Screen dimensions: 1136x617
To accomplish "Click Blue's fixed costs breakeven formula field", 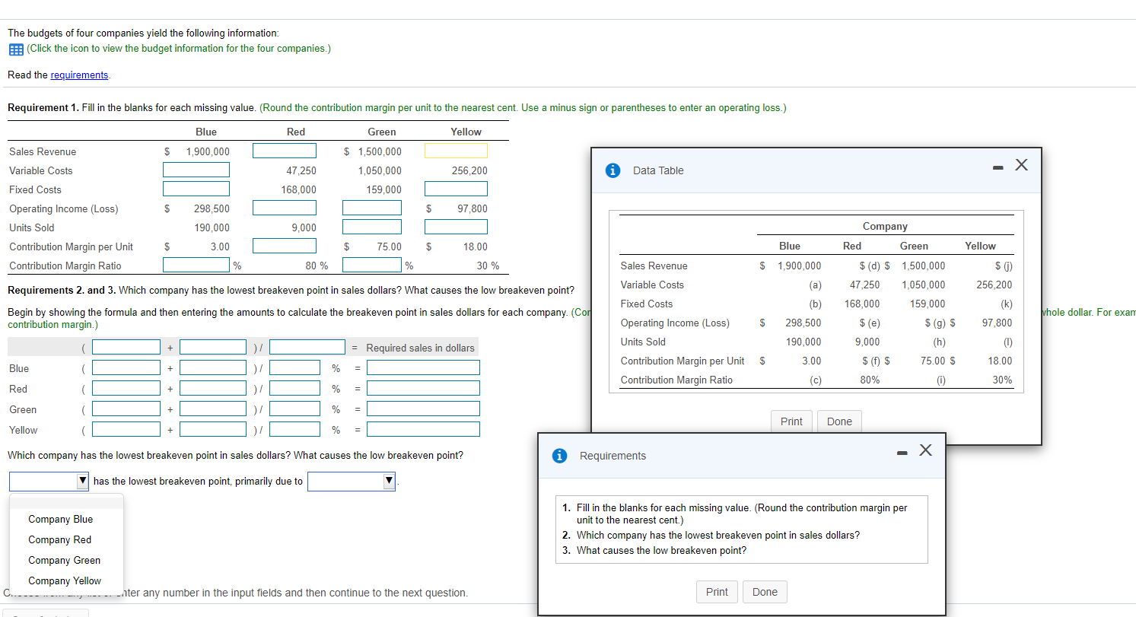I will [x=126, y=367].
